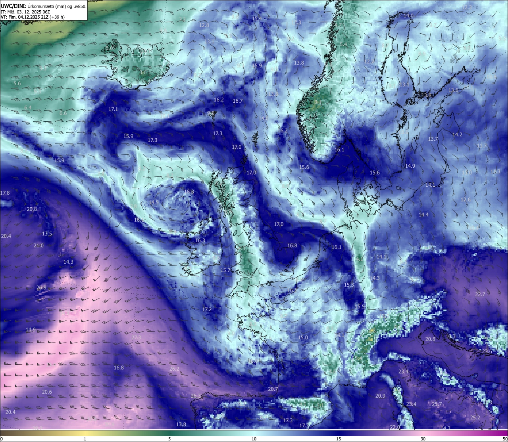The height and width of the screenshot is (442, 508).
Task: Click the 15.0 value over France
Action: pos(303,337)
